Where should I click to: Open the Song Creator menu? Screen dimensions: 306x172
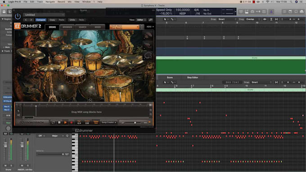click(x=109, y=122)
